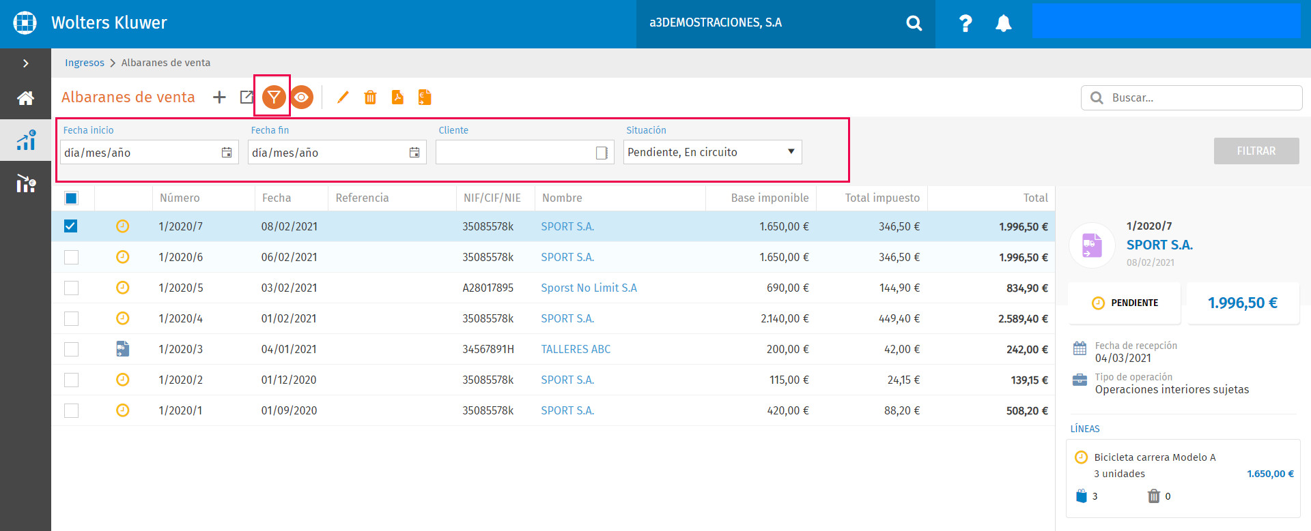Go to Ingresos breadcrumb
Viewport: 1311px width, 531px height.
pos(85,63)
